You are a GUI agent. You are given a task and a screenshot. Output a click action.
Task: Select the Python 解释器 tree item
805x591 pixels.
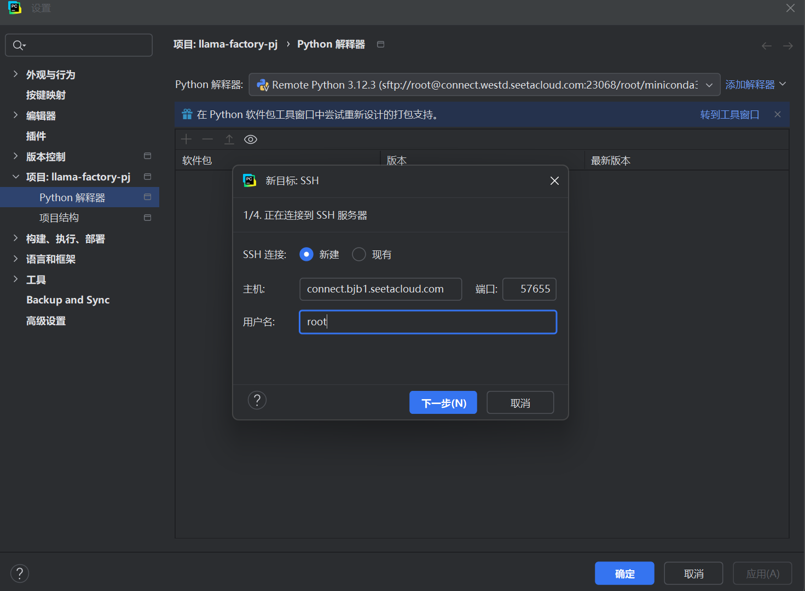pos(79,197)
